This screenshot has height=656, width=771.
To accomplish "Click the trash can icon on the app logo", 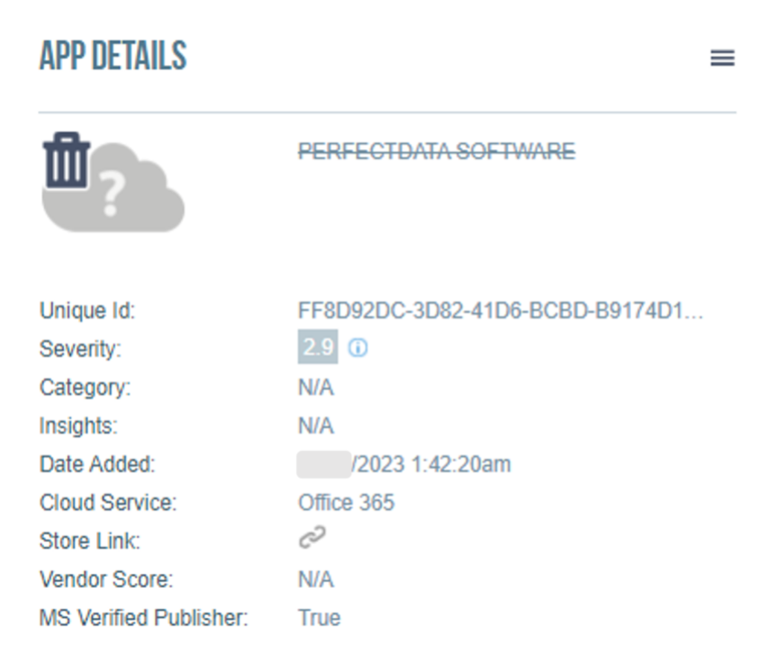I will (67, 160).
